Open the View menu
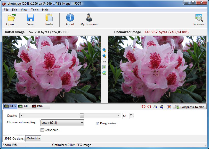209x149 pixels. 24,10
